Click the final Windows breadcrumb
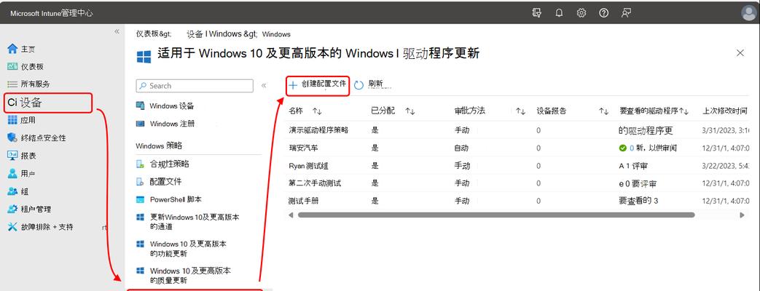Image resolution: width=760 pixels, height=291 pixels. coord(276,34)
